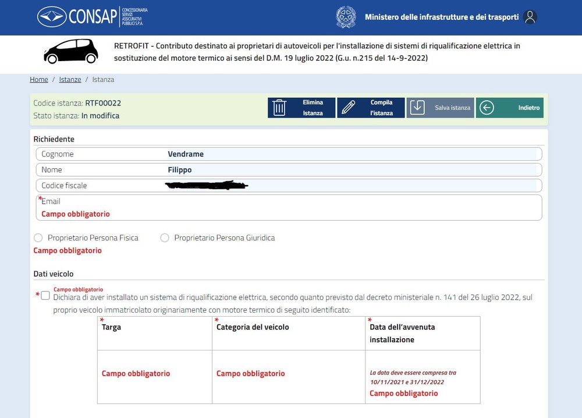Click the trash can icon
This screenshot has height=418, width=582.
pos(279,108)
